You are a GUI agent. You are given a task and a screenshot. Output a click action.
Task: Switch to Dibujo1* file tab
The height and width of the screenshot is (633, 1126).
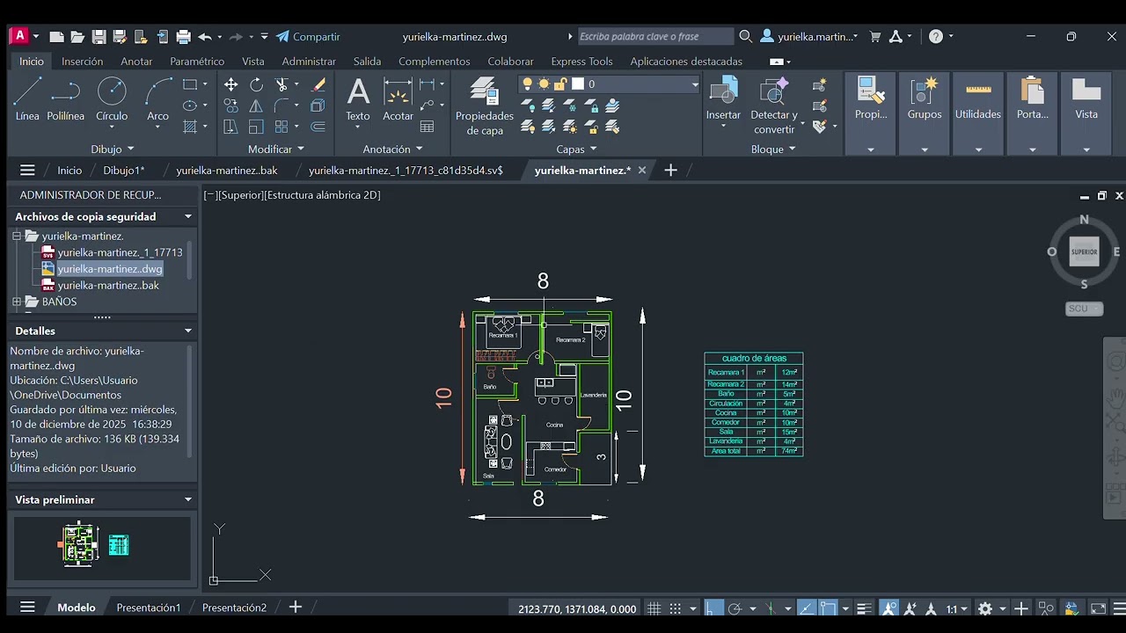click(x=124, y=171)
